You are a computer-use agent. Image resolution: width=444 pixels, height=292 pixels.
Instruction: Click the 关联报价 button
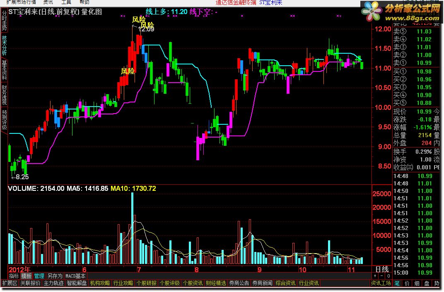[30, 283]
